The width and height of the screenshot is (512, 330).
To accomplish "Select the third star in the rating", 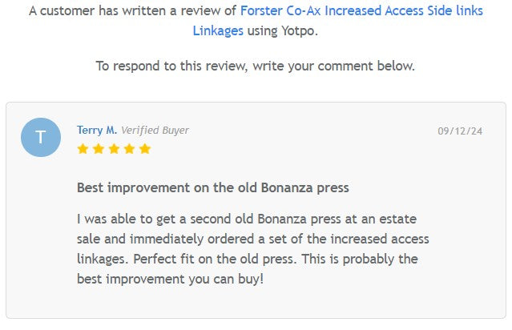I will pyautogui.click(x=114, y=149).
